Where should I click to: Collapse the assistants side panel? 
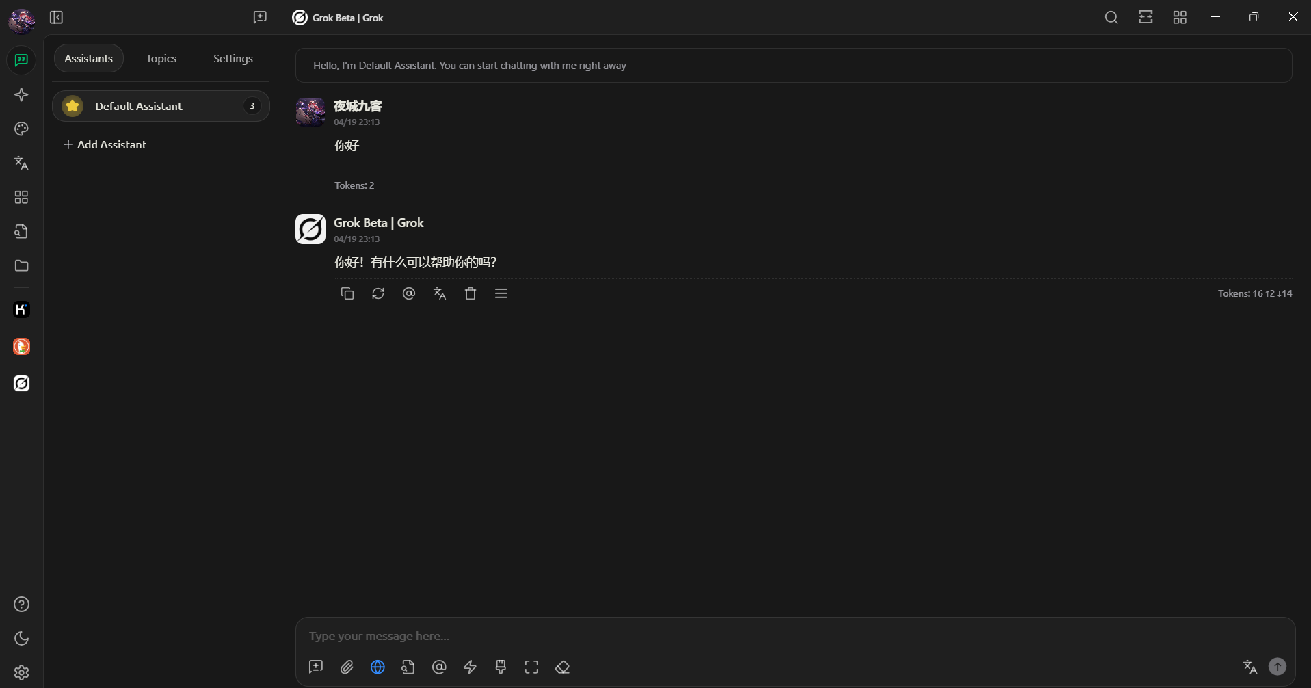click(57, 17)
